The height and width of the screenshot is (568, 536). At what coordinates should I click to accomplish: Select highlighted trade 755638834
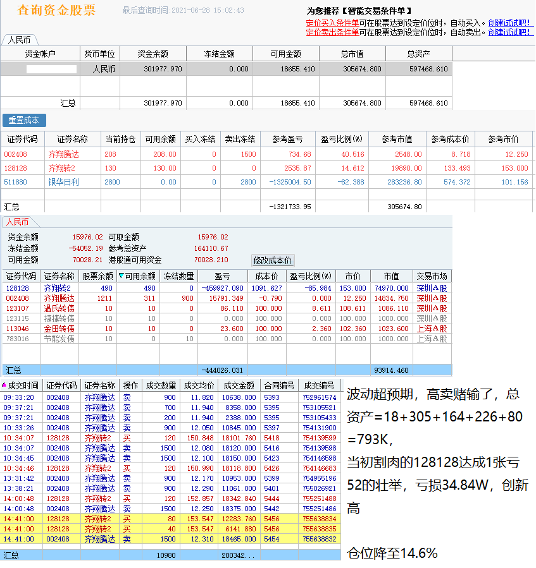coord(171,519)
